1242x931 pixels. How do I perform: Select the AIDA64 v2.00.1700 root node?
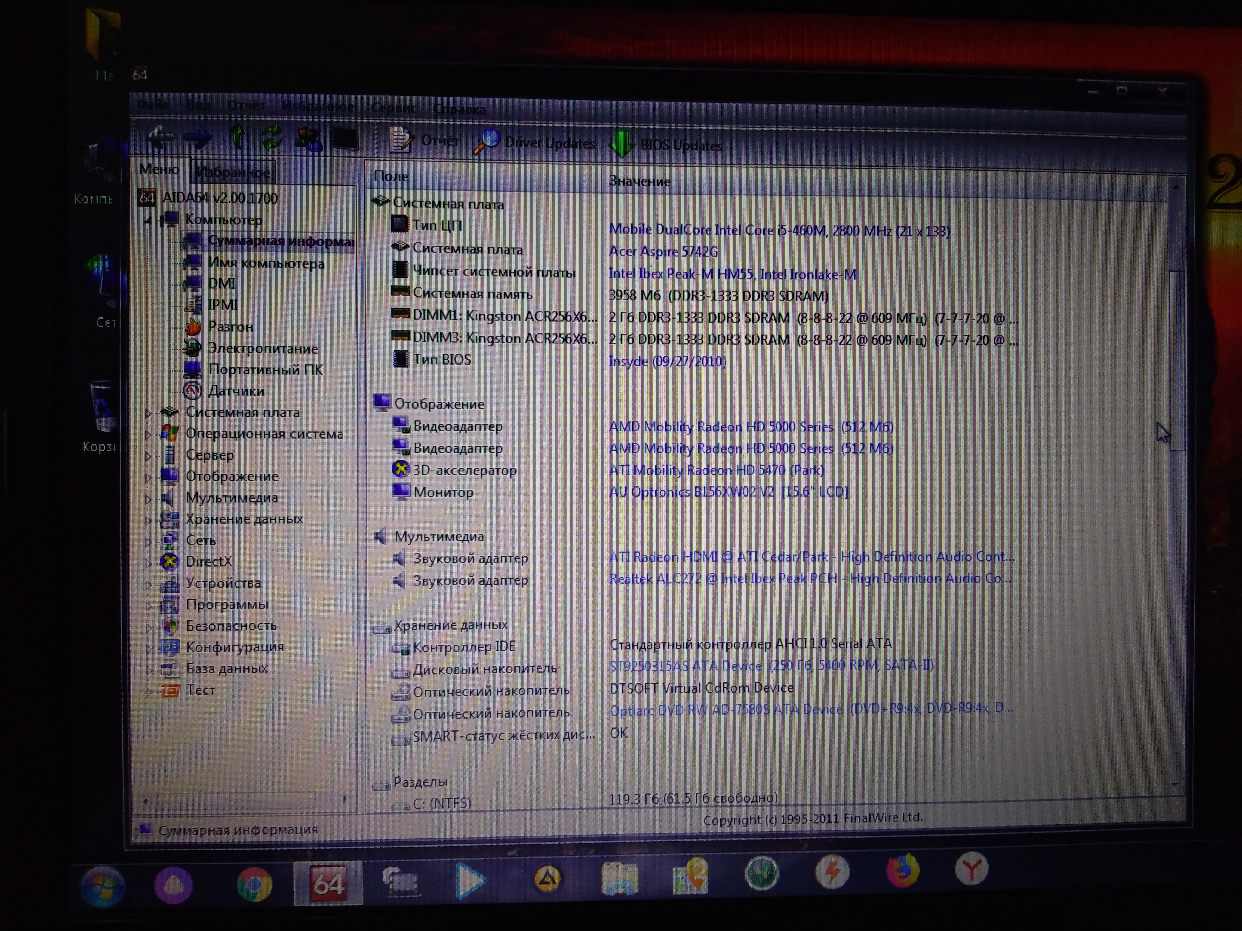pyautogui.click(x=208, y=198)
